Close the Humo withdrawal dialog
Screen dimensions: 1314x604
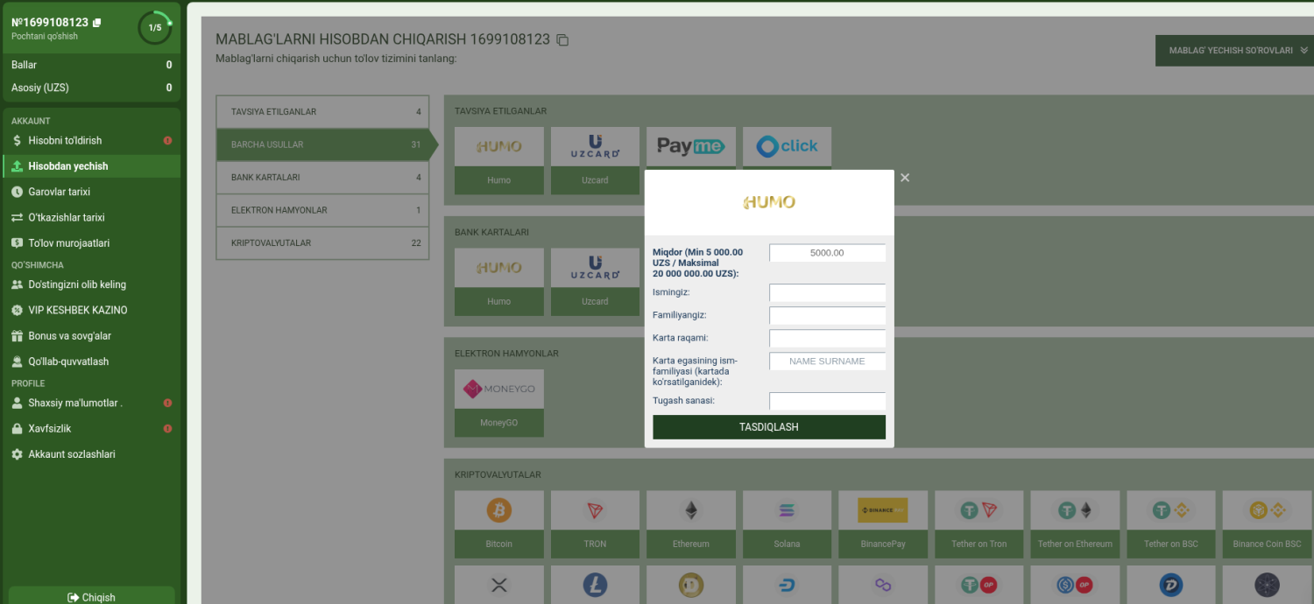(905, 178)
